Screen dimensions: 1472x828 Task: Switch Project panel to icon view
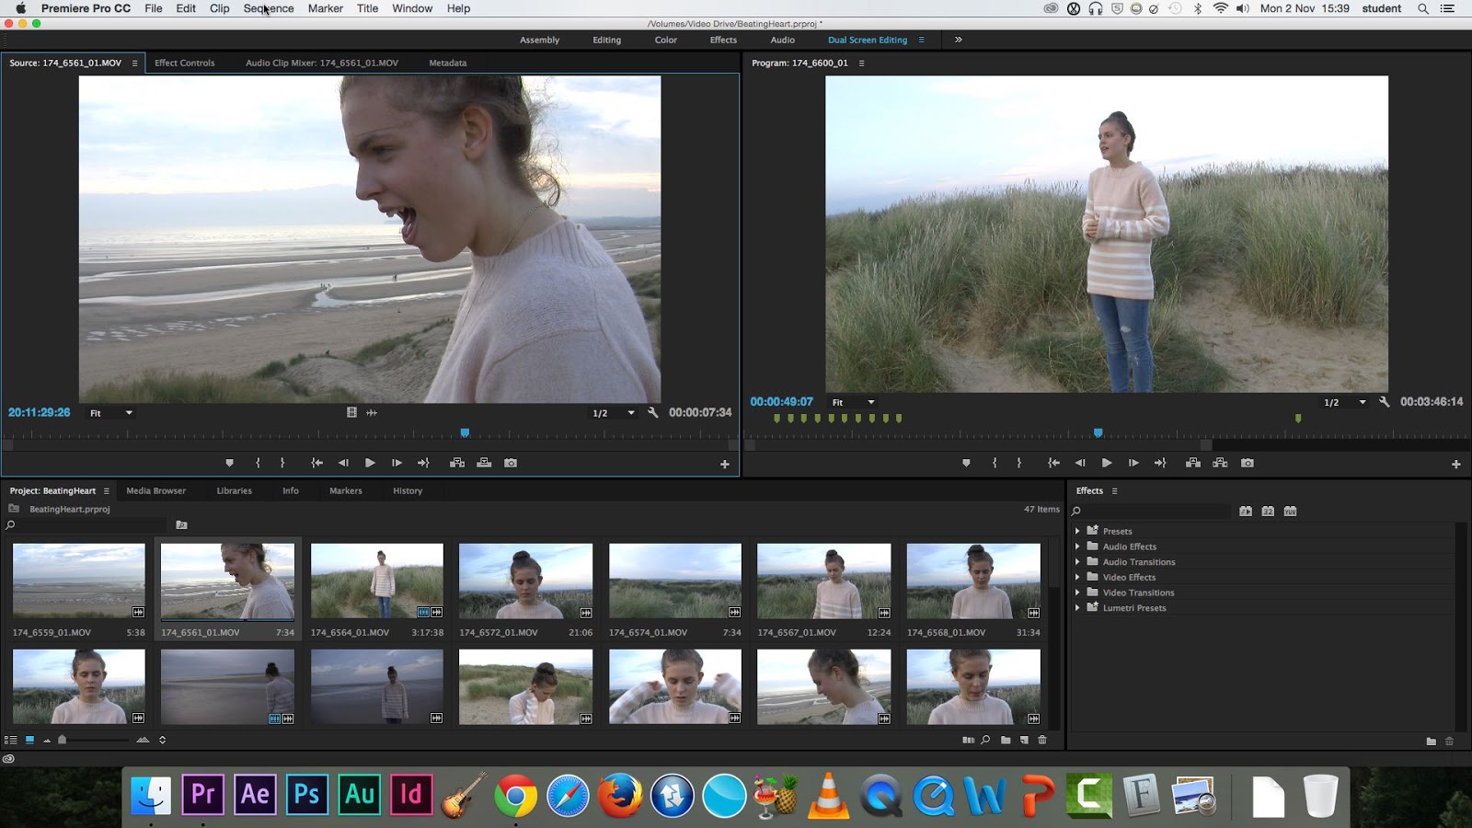tap(29, 740)
